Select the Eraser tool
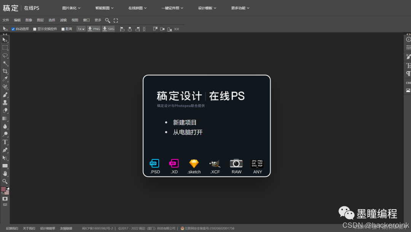Viewport: 411px width, 232px height. 5,111
